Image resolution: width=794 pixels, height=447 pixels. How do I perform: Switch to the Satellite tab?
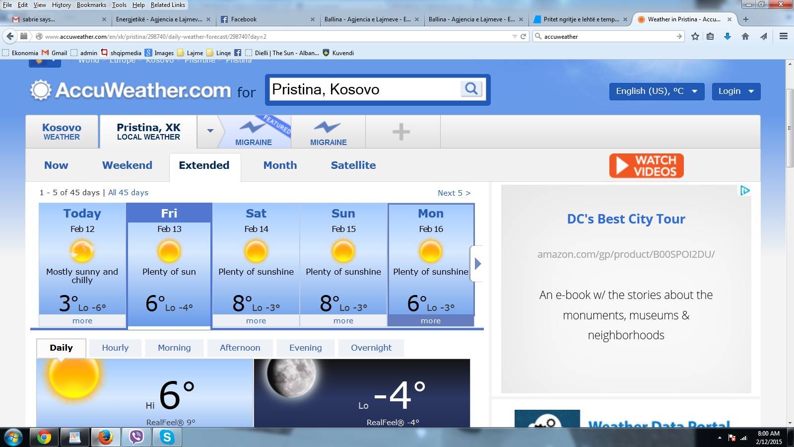[x=353, y=165]
